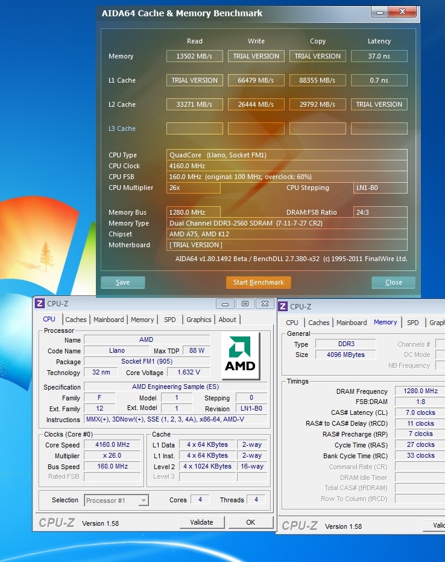Click CPU Type field QuadCore Llano
This screenshot has height=562, width=445.
[286, 155]
